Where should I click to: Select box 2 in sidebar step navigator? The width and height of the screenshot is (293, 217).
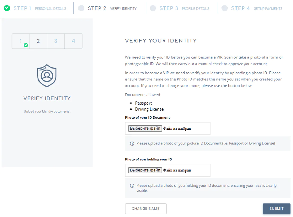(x=38, y=41)
